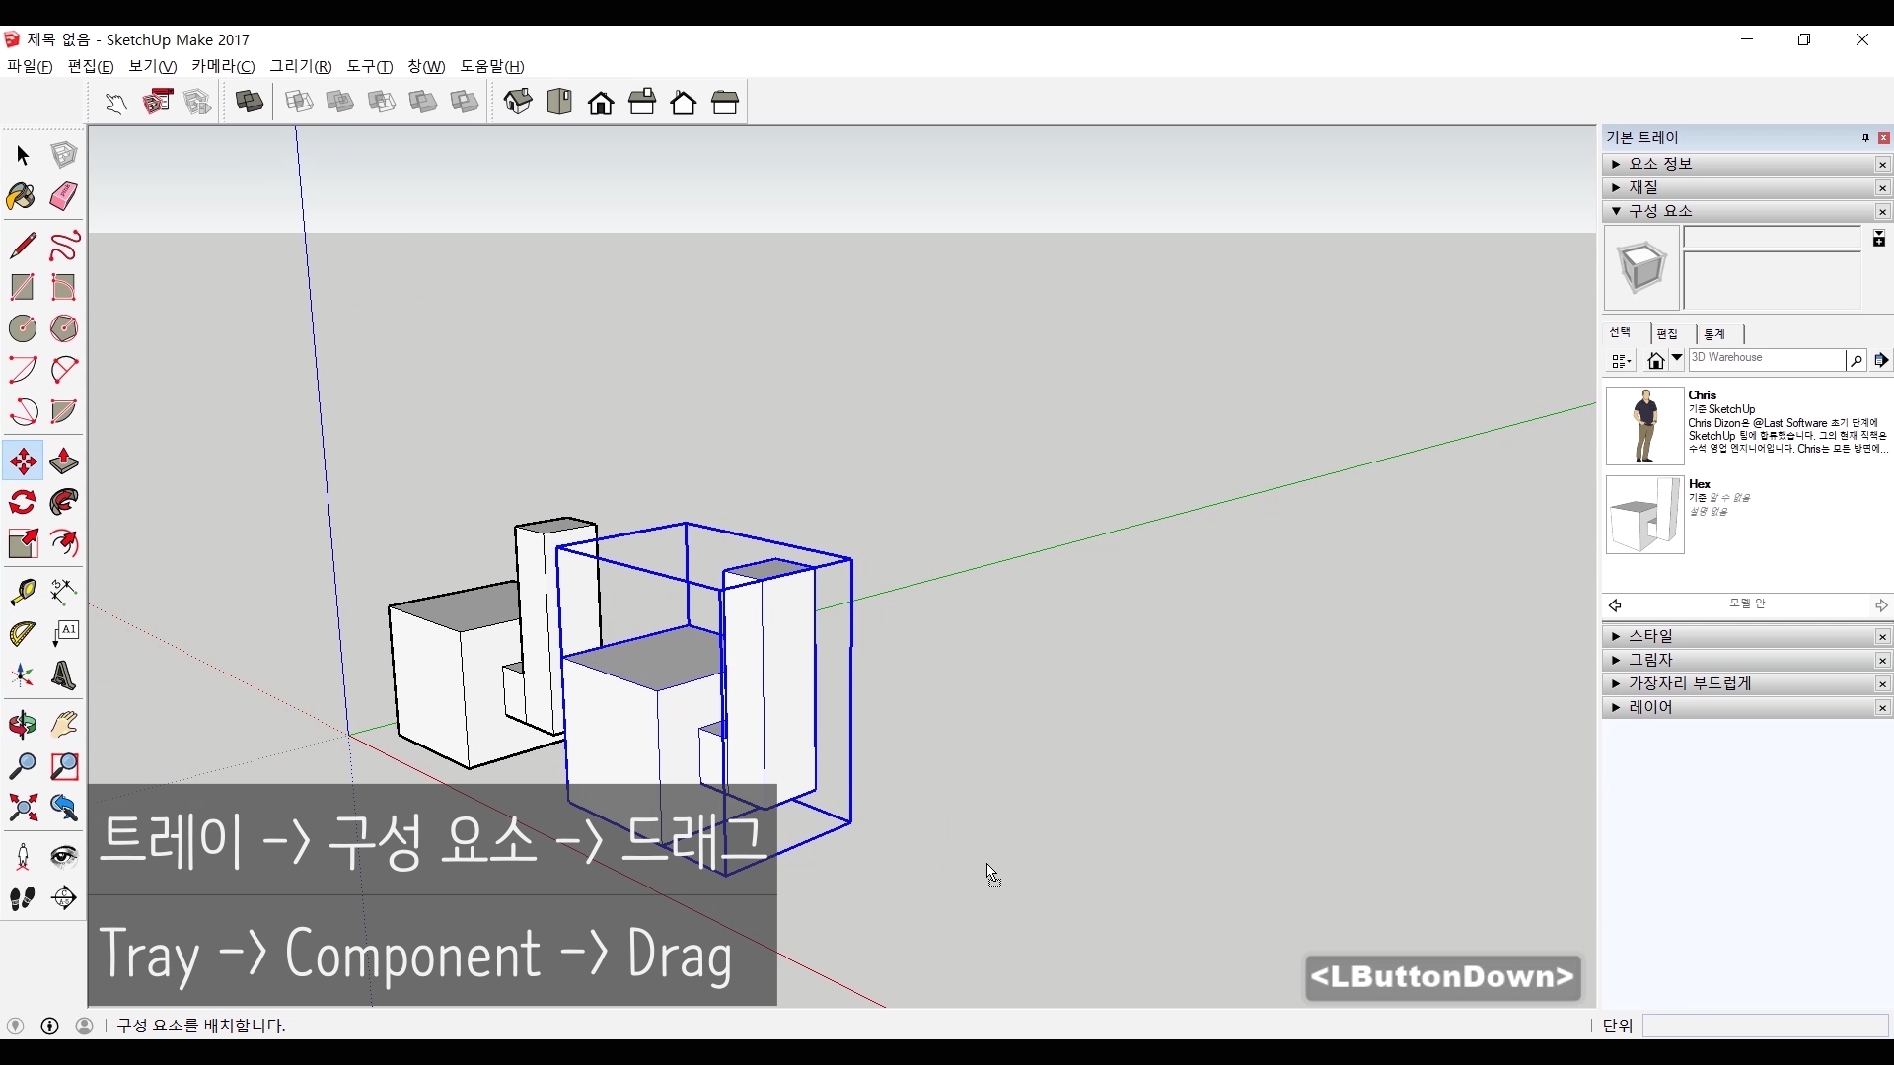Screen dimensions: 1894x1065
Task: Pin the 기본 트레이 tray
Action: coord(1865,138)
